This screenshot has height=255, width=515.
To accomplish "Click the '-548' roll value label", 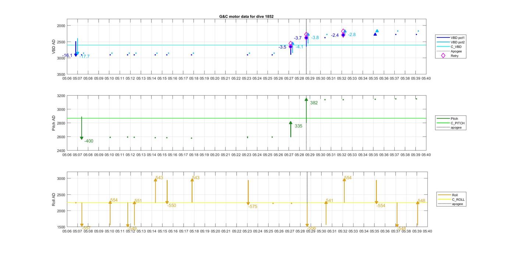I will click(401, 229).
